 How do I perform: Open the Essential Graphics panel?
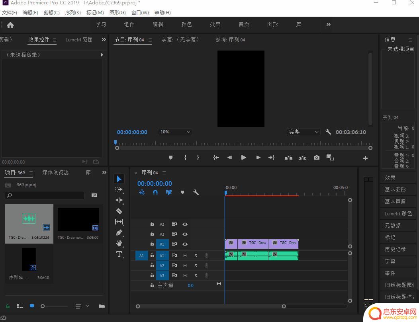tap(395, 189)
